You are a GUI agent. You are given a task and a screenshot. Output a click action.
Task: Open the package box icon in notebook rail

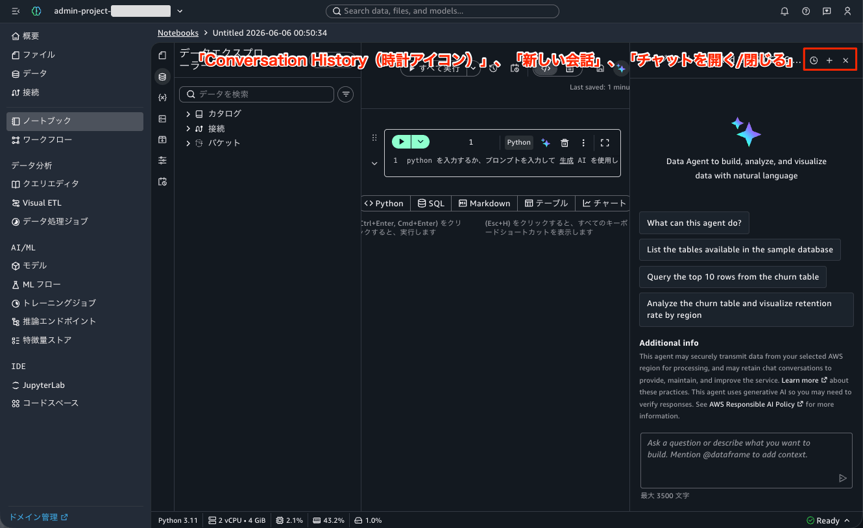(x=162, y=139)
